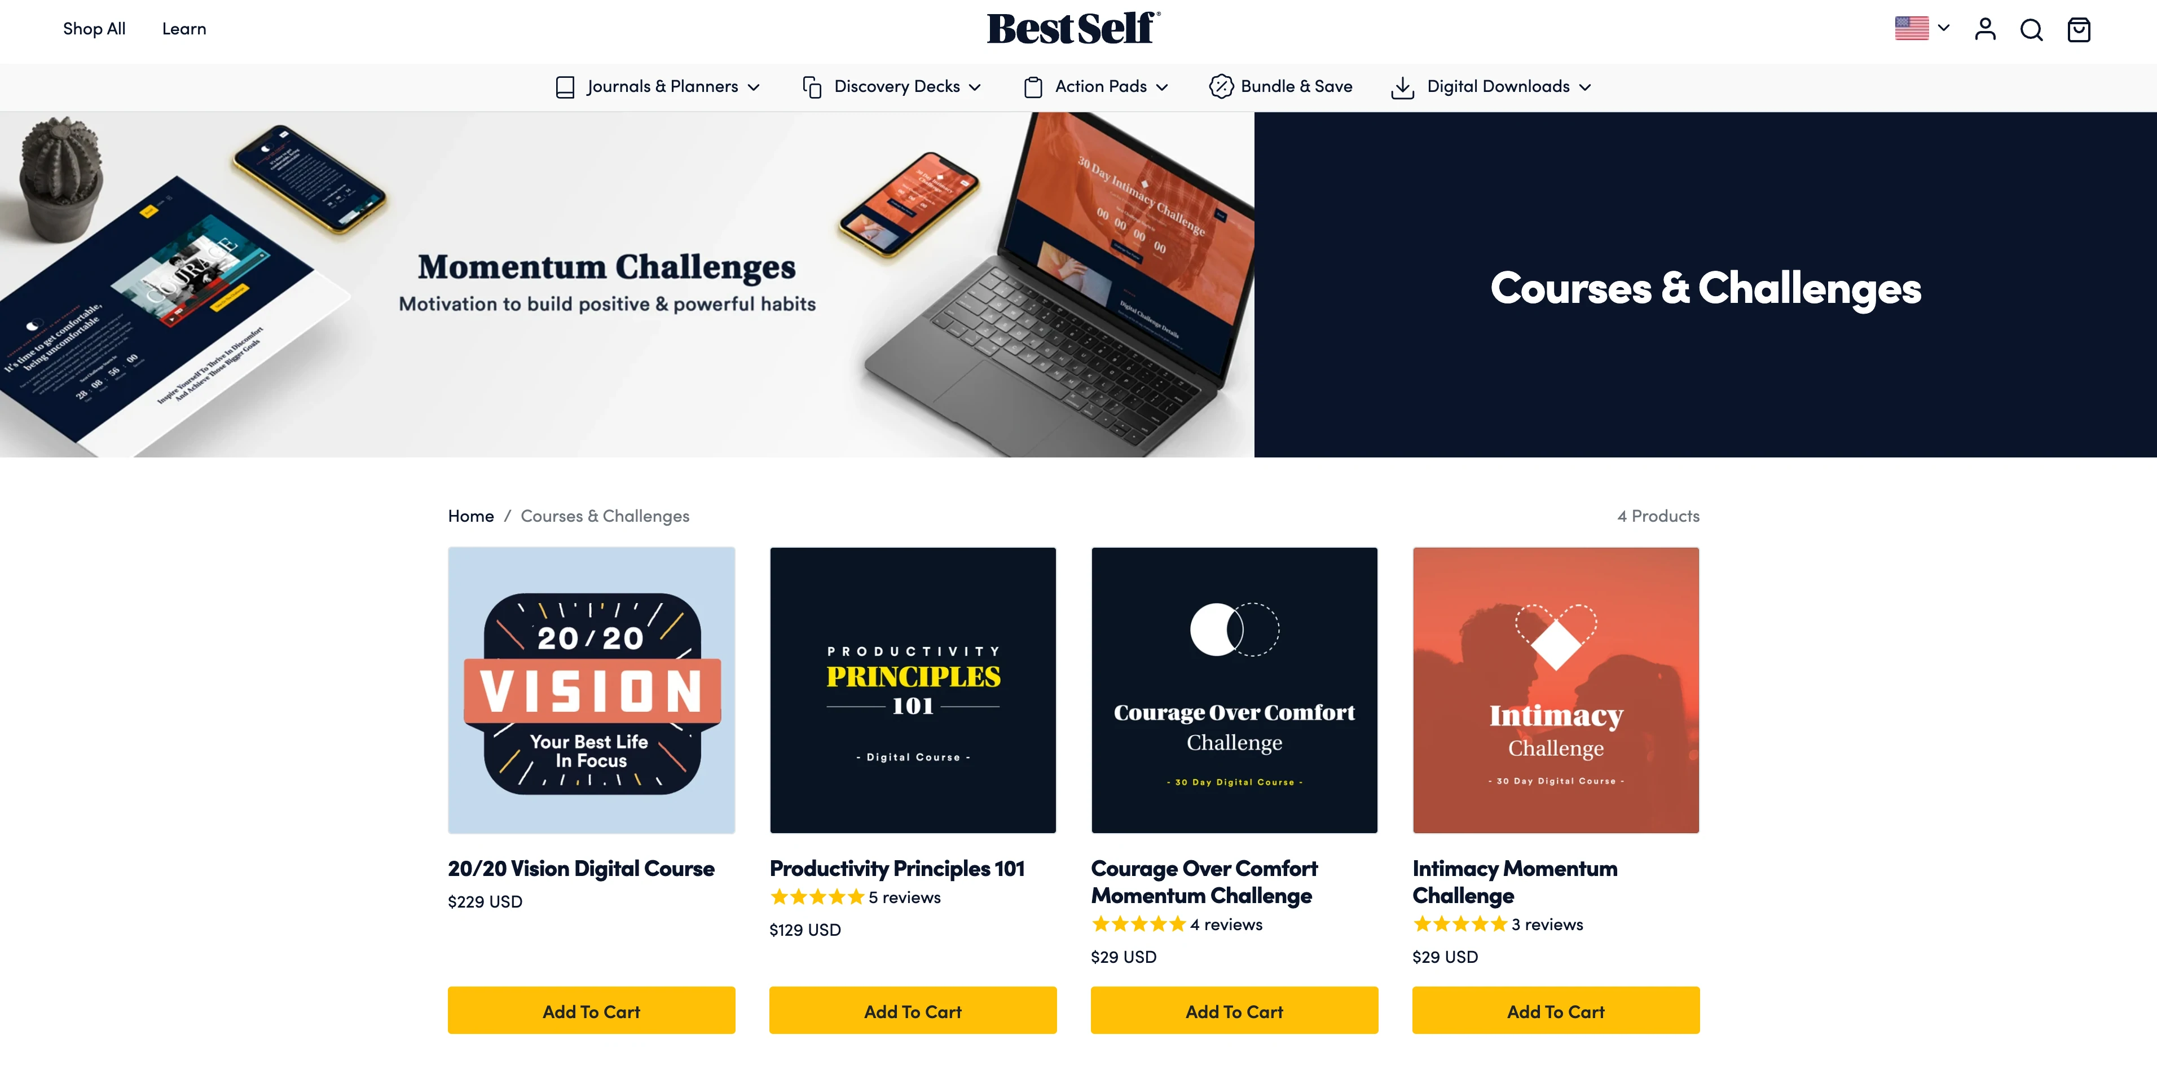Open the shopping cart icon
The height and width of the screenshot is (1083, 2157).
[x=2080, y=29]
